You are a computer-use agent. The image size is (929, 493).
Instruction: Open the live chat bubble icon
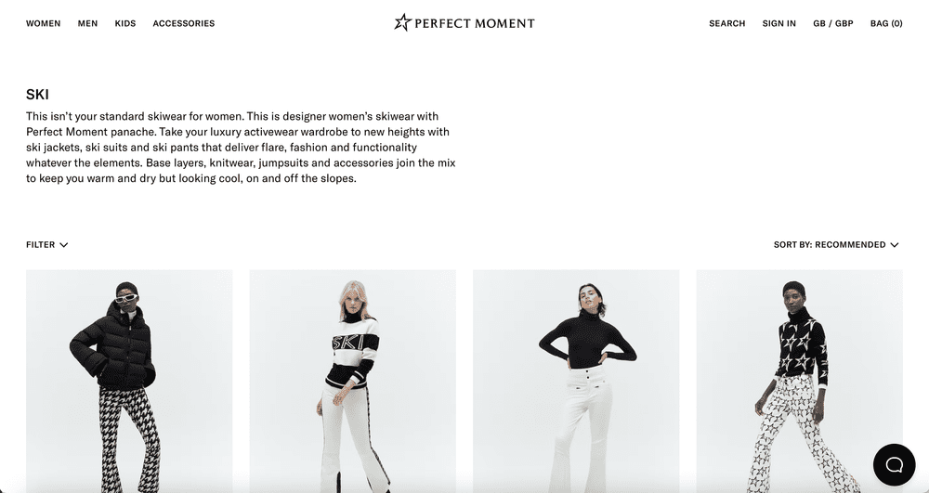894,465
